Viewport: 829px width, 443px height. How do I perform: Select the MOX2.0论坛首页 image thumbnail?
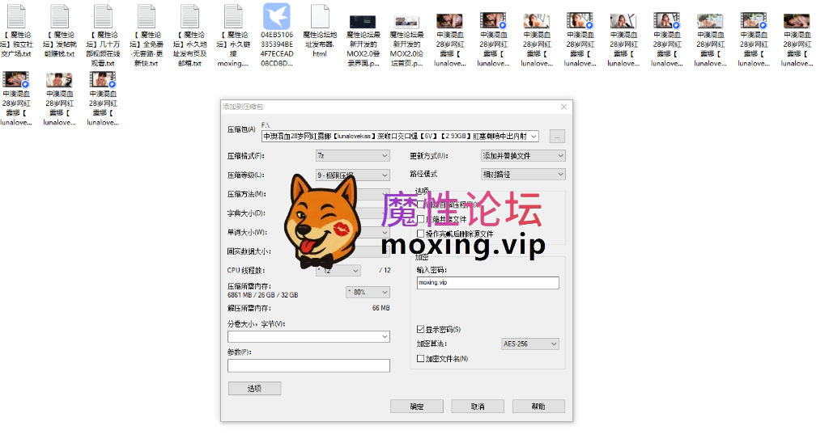point(406,22)
